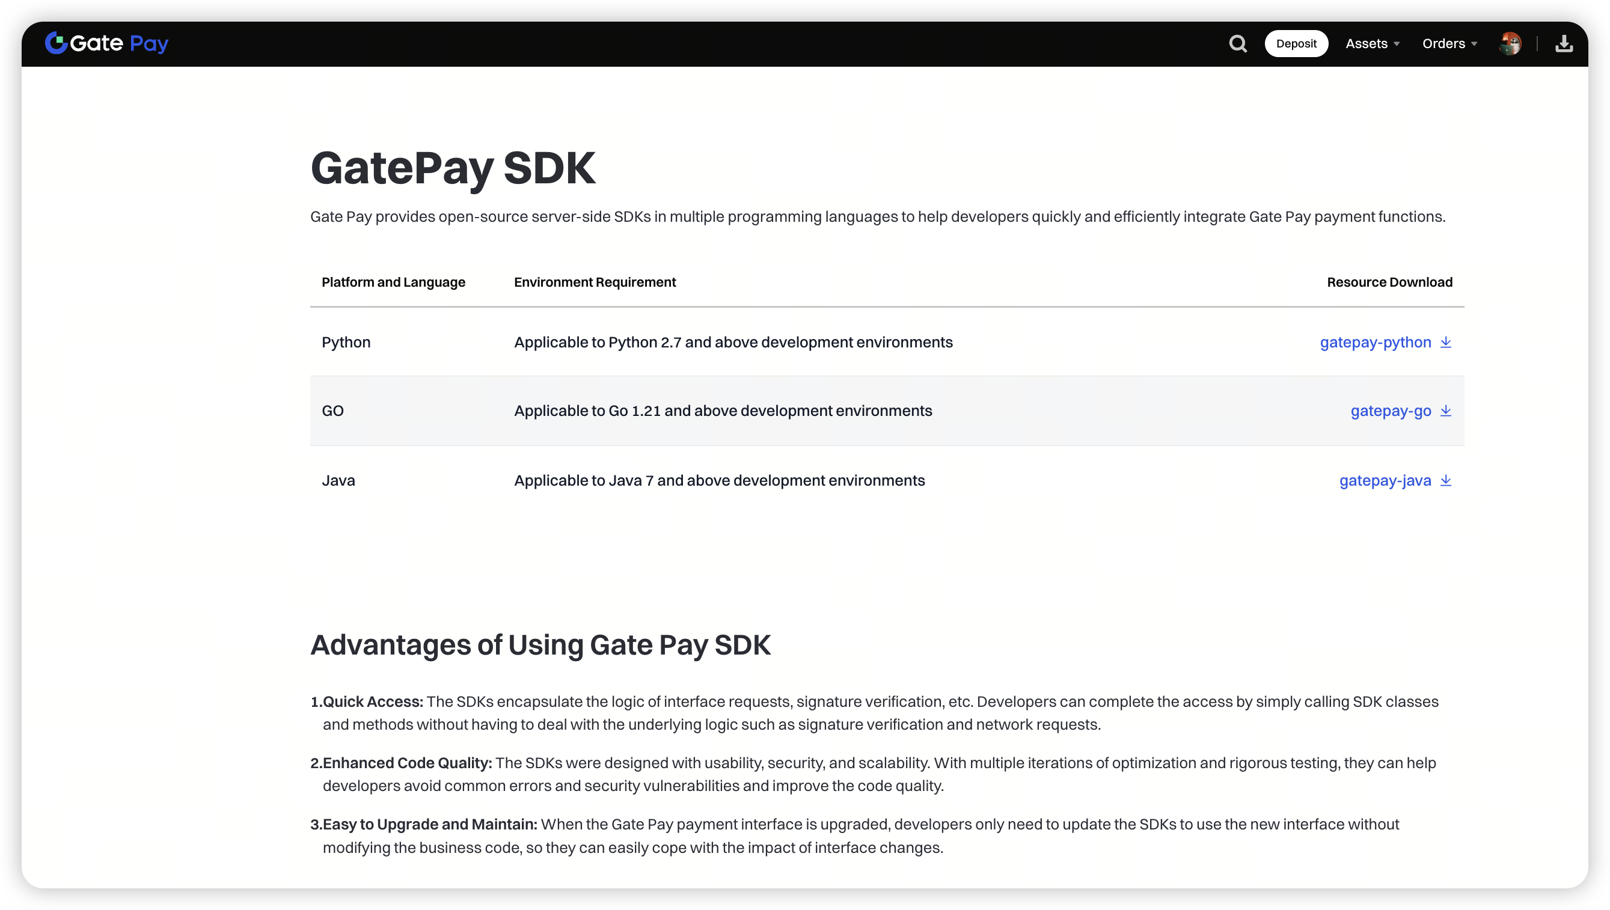Click the Platform and Language column header
Image resolution: width=1610 pixels, height=910 pixels.
click(x=393, y=282)
